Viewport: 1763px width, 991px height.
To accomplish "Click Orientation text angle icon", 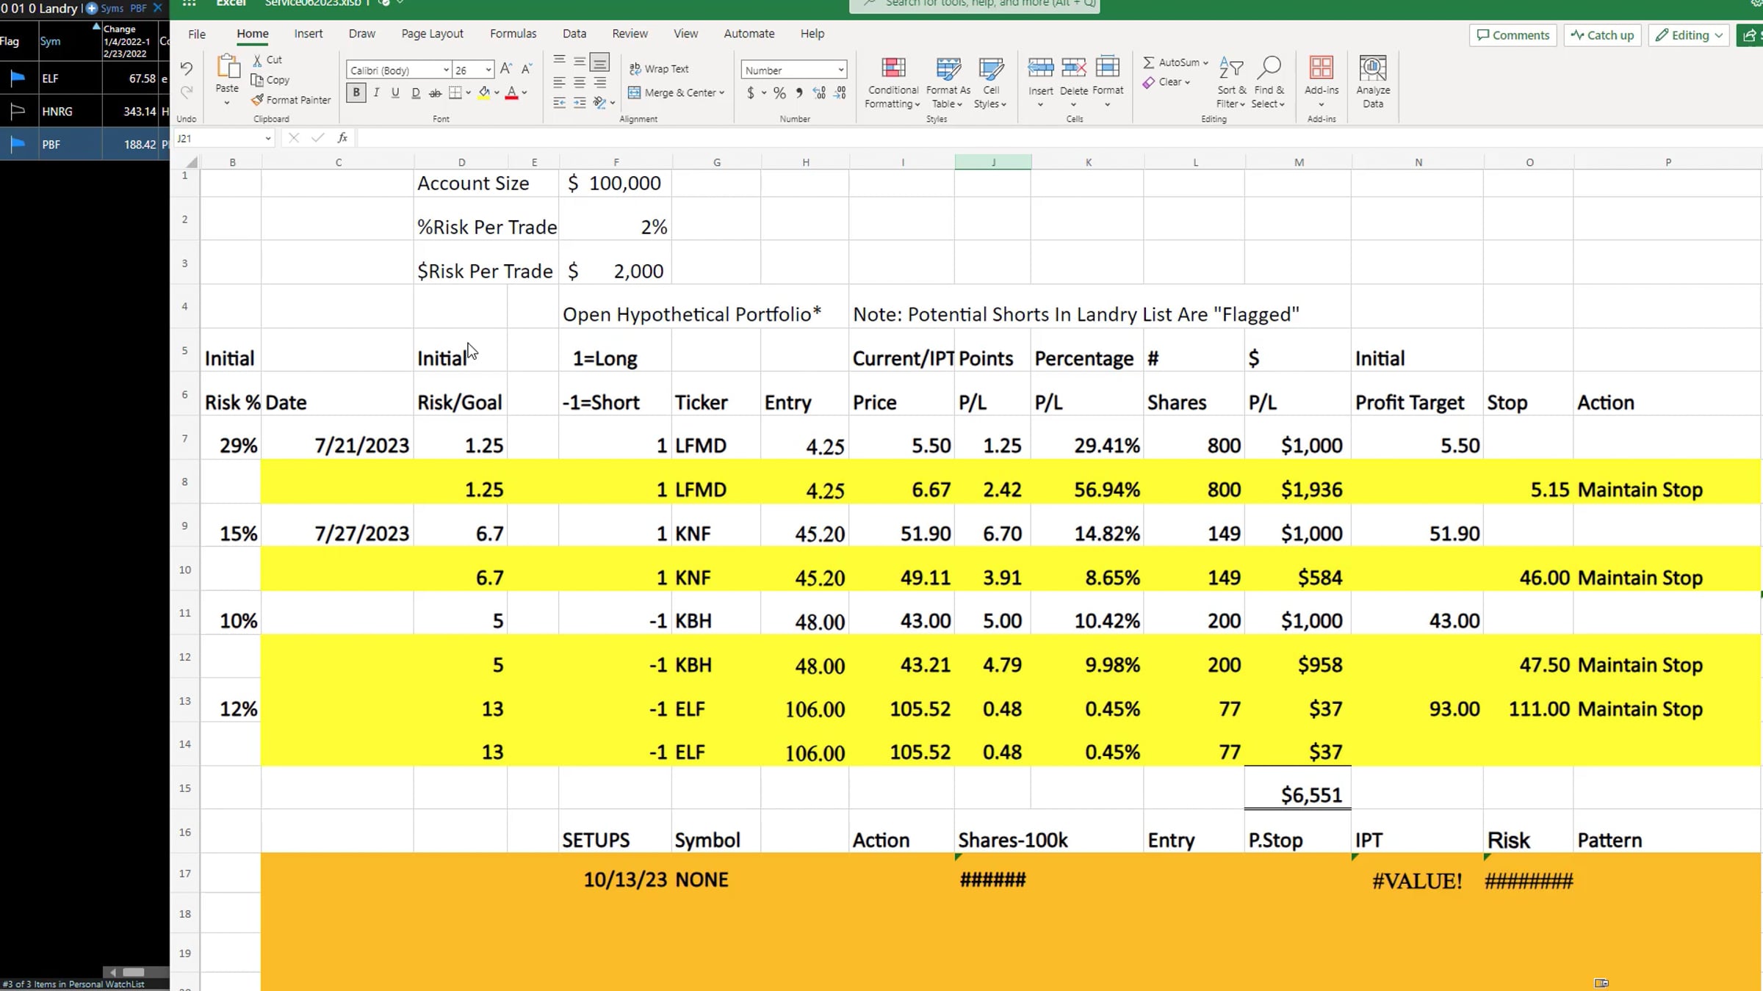I will tap(599, 103).
